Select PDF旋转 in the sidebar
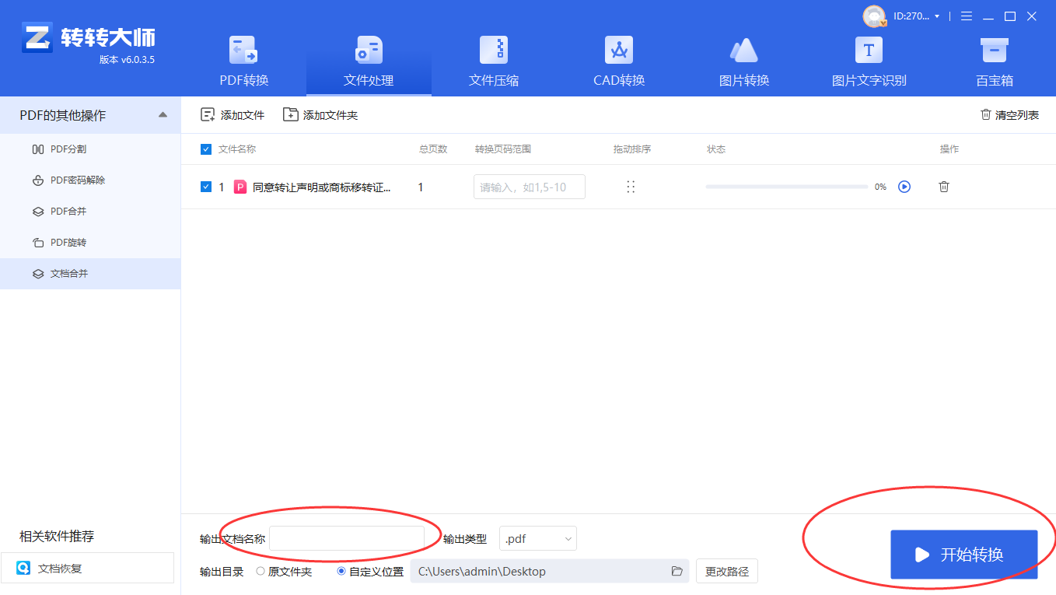This screenshot has height=595, width=1056. [x=90, y=243]
